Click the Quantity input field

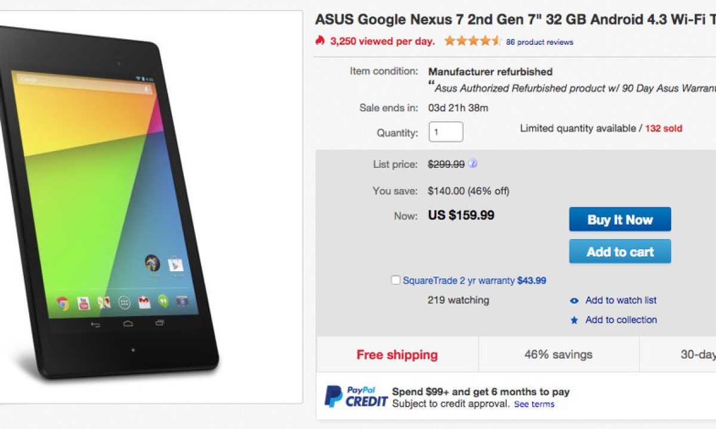(446, 132)
